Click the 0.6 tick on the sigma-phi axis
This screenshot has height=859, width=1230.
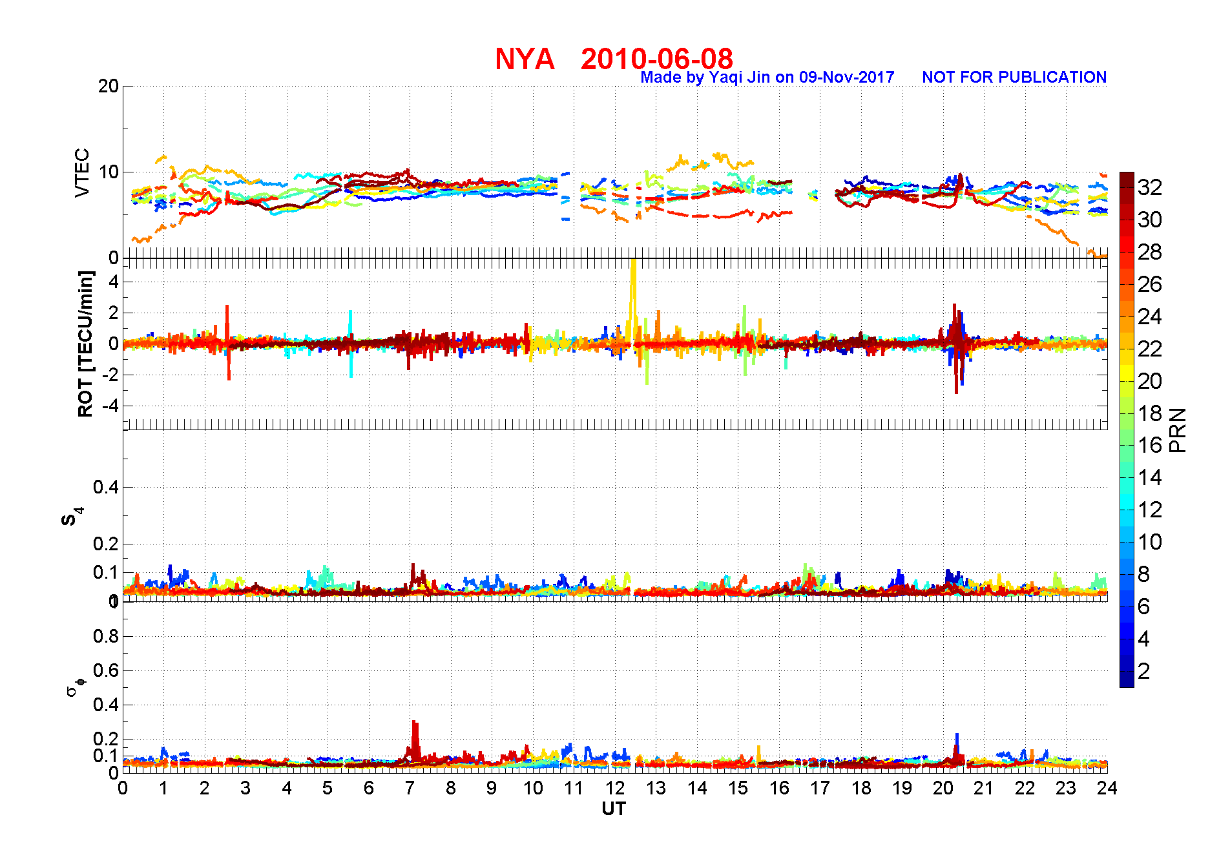pyautogui.click(x=106, y=670)
